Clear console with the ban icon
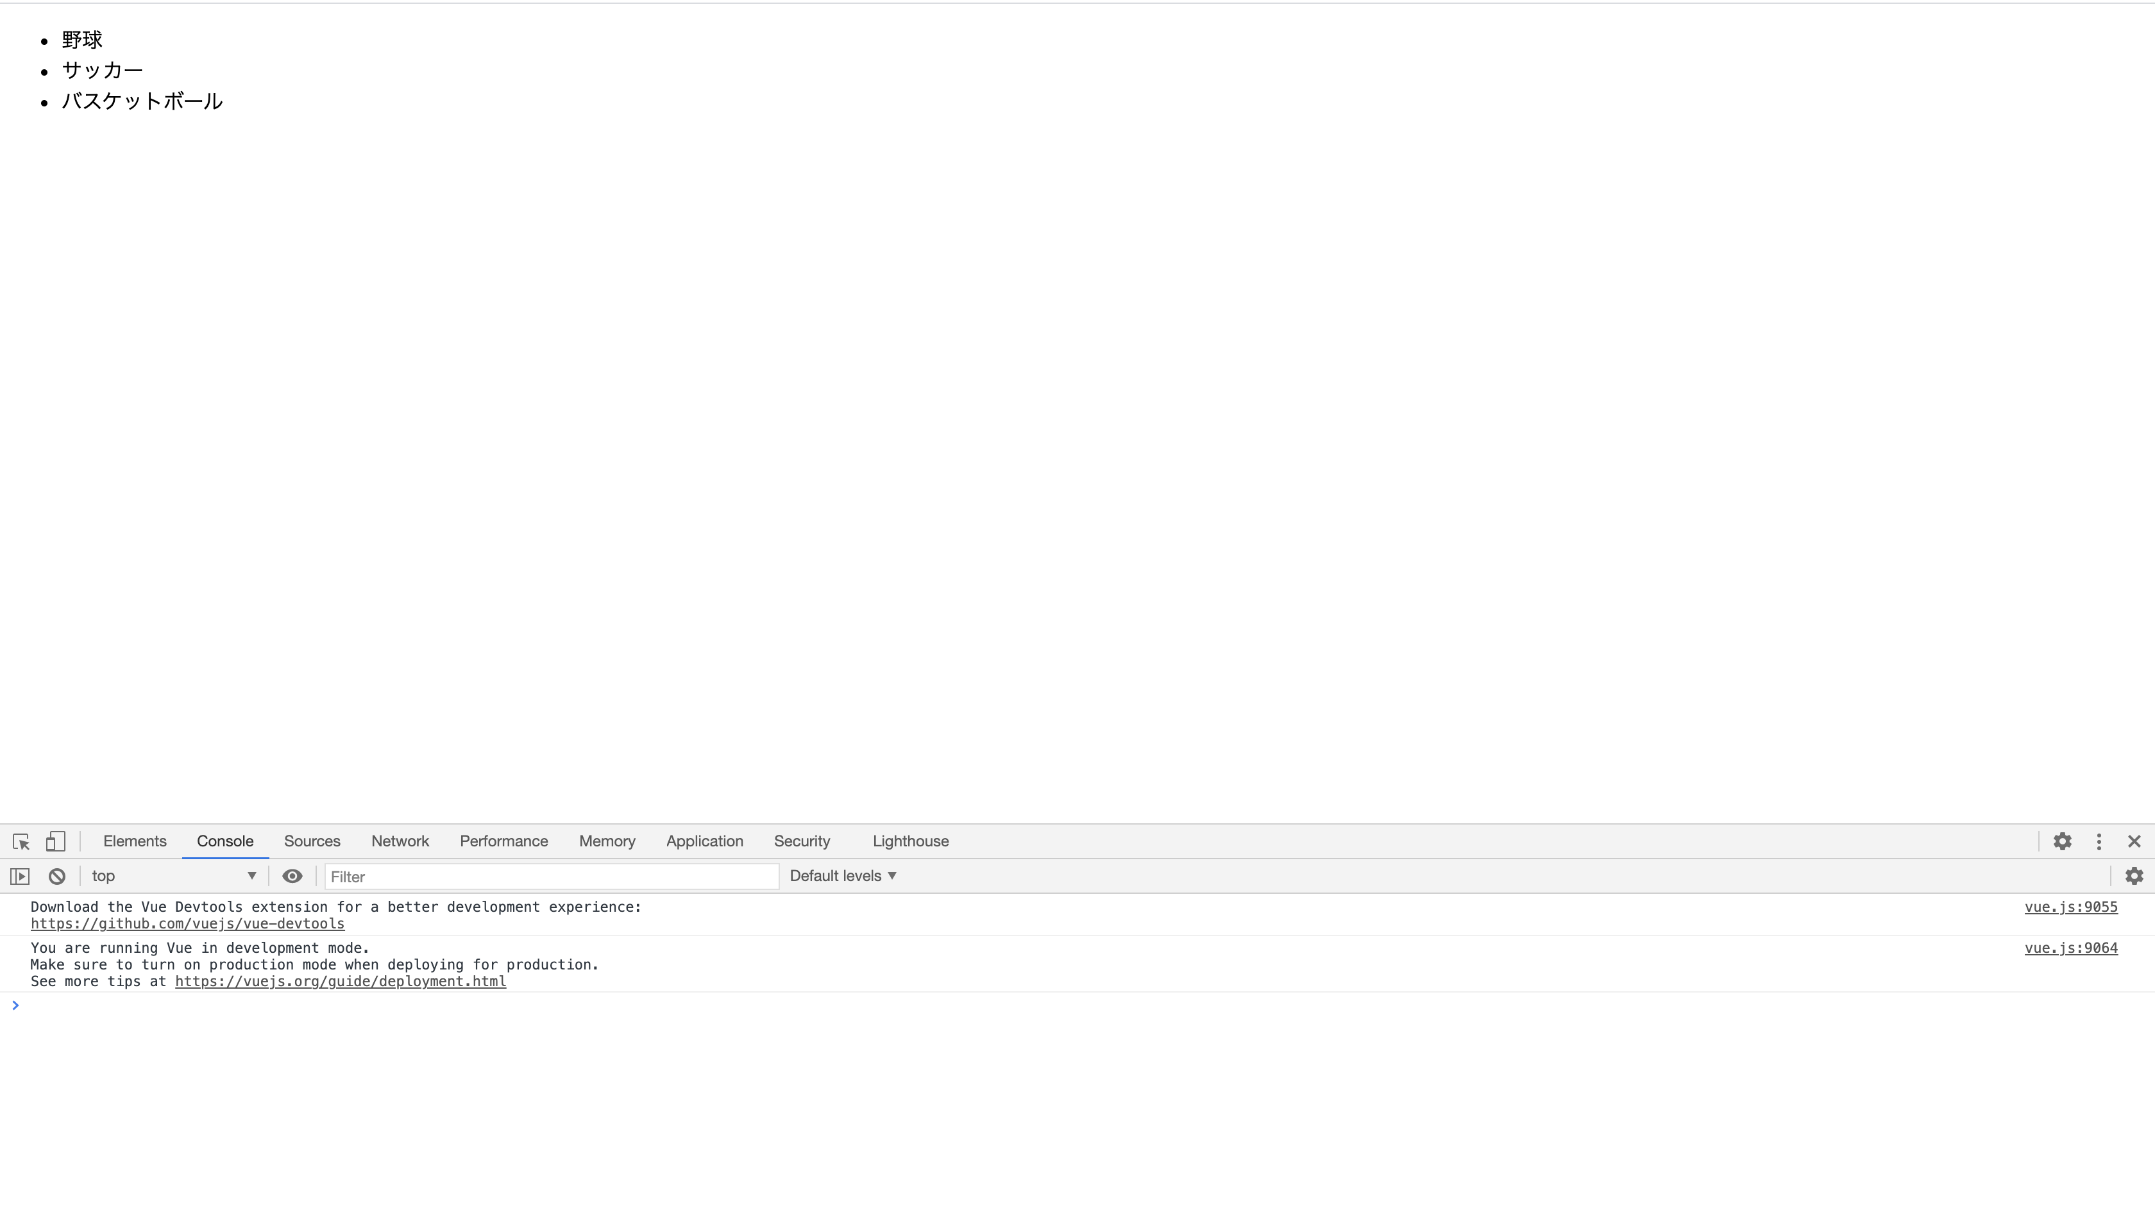 point(57,877)
